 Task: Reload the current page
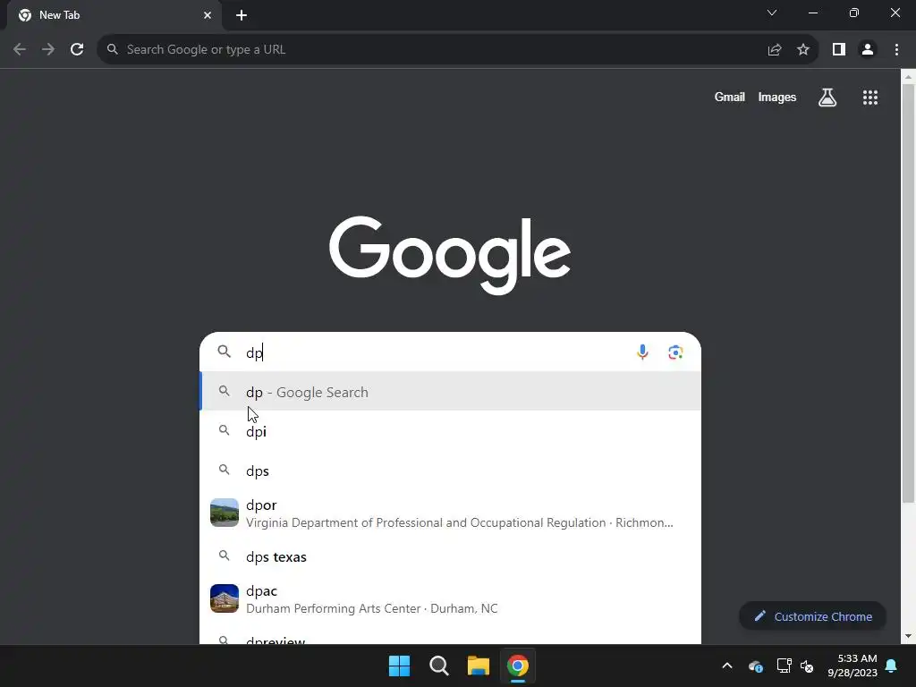point(77,50)
